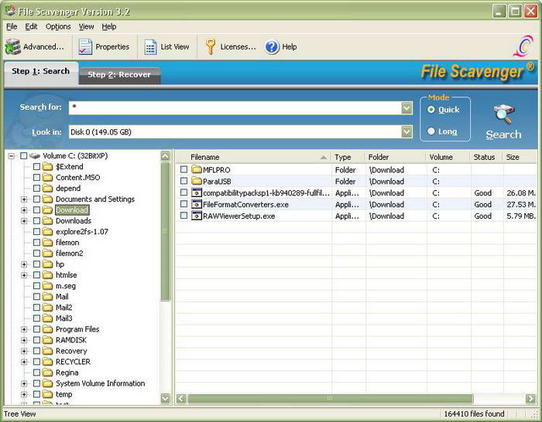Open the Properties checklist icon
The width and height of the screenshot is (542, 422).
click(85, 46)
